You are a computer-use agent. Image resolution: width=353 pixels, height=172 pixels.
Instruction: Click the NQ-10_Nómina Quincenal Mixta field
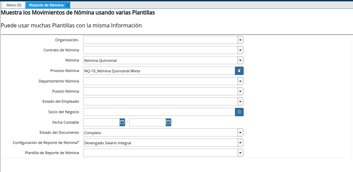[x=159, y=71]
